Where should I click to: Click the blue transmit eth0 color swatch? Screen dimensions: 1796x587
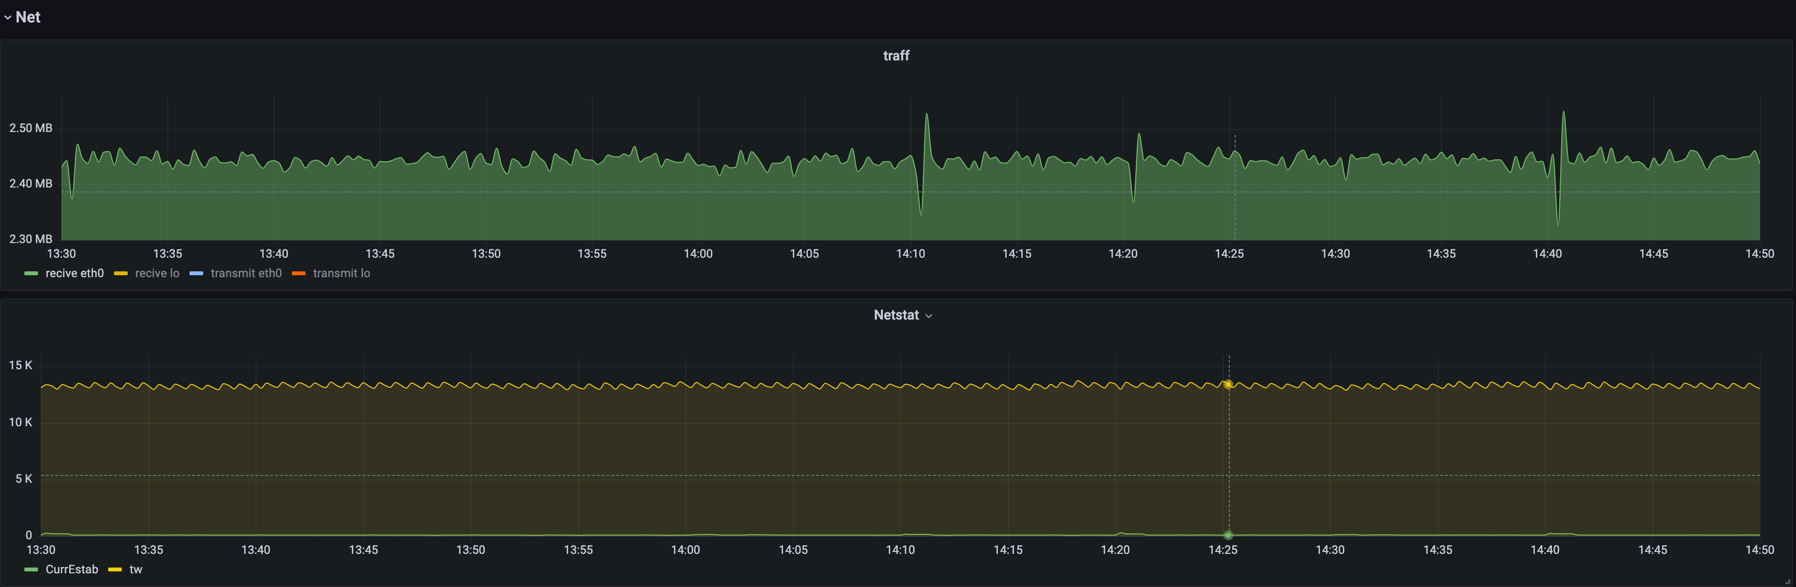click(x=196, y=274)
